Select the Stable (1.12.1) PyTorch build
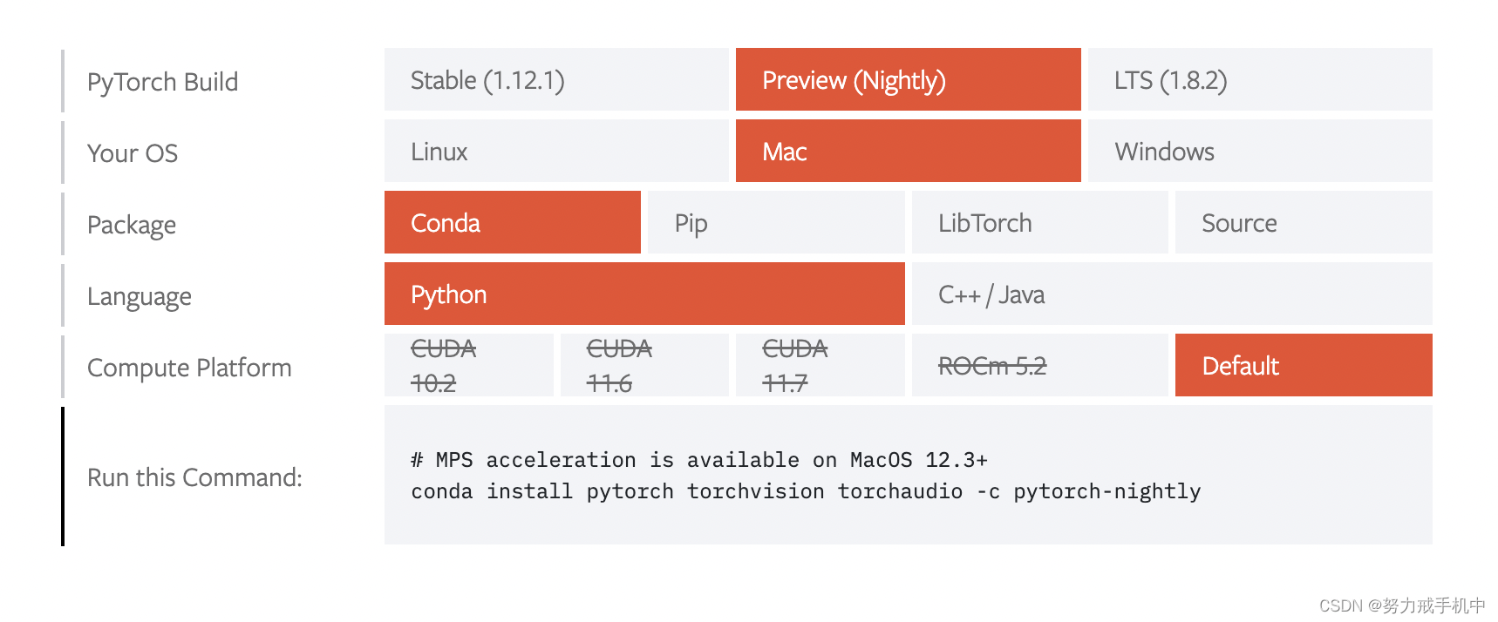The width and height of the screenshot is (1498, 622). pyautogui.click(x=555, y=79)
